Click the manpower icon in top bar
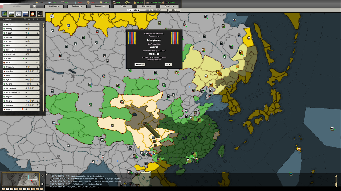341x191 pixels. (114, 2)
